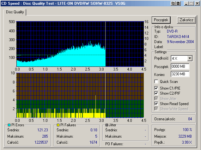This screenshot has width=201, height=150.
Task: Click the tall yellow PIF spike near 2.8
Action: point(95,102)
